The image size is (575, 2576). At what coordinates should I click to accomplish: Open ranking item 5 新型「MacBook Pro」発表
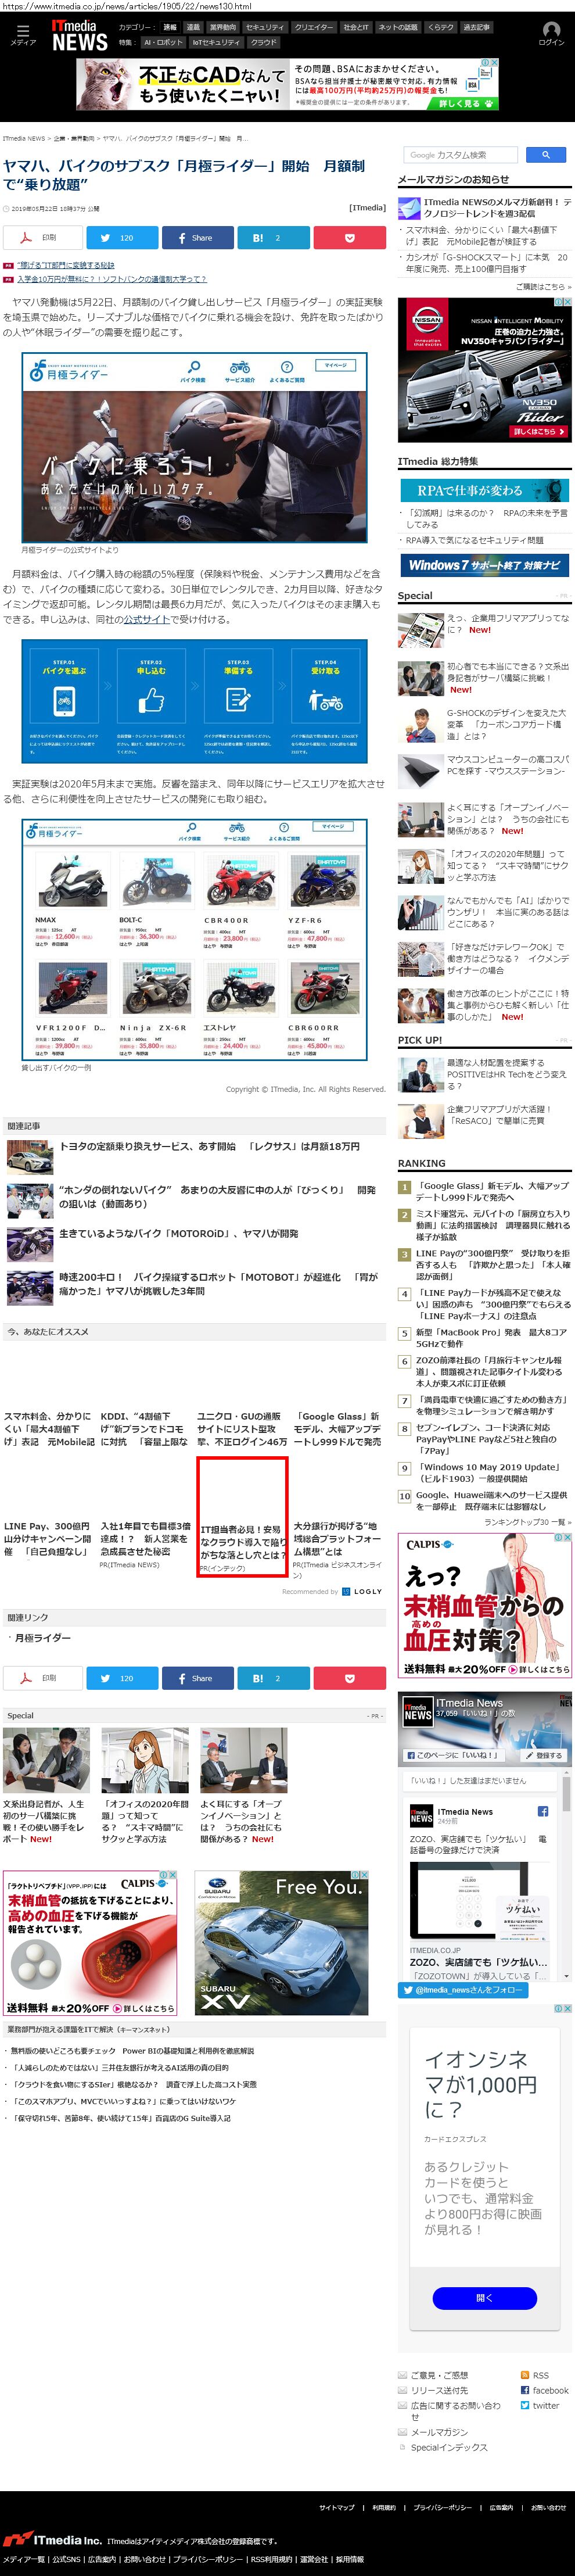[491, 1339]
